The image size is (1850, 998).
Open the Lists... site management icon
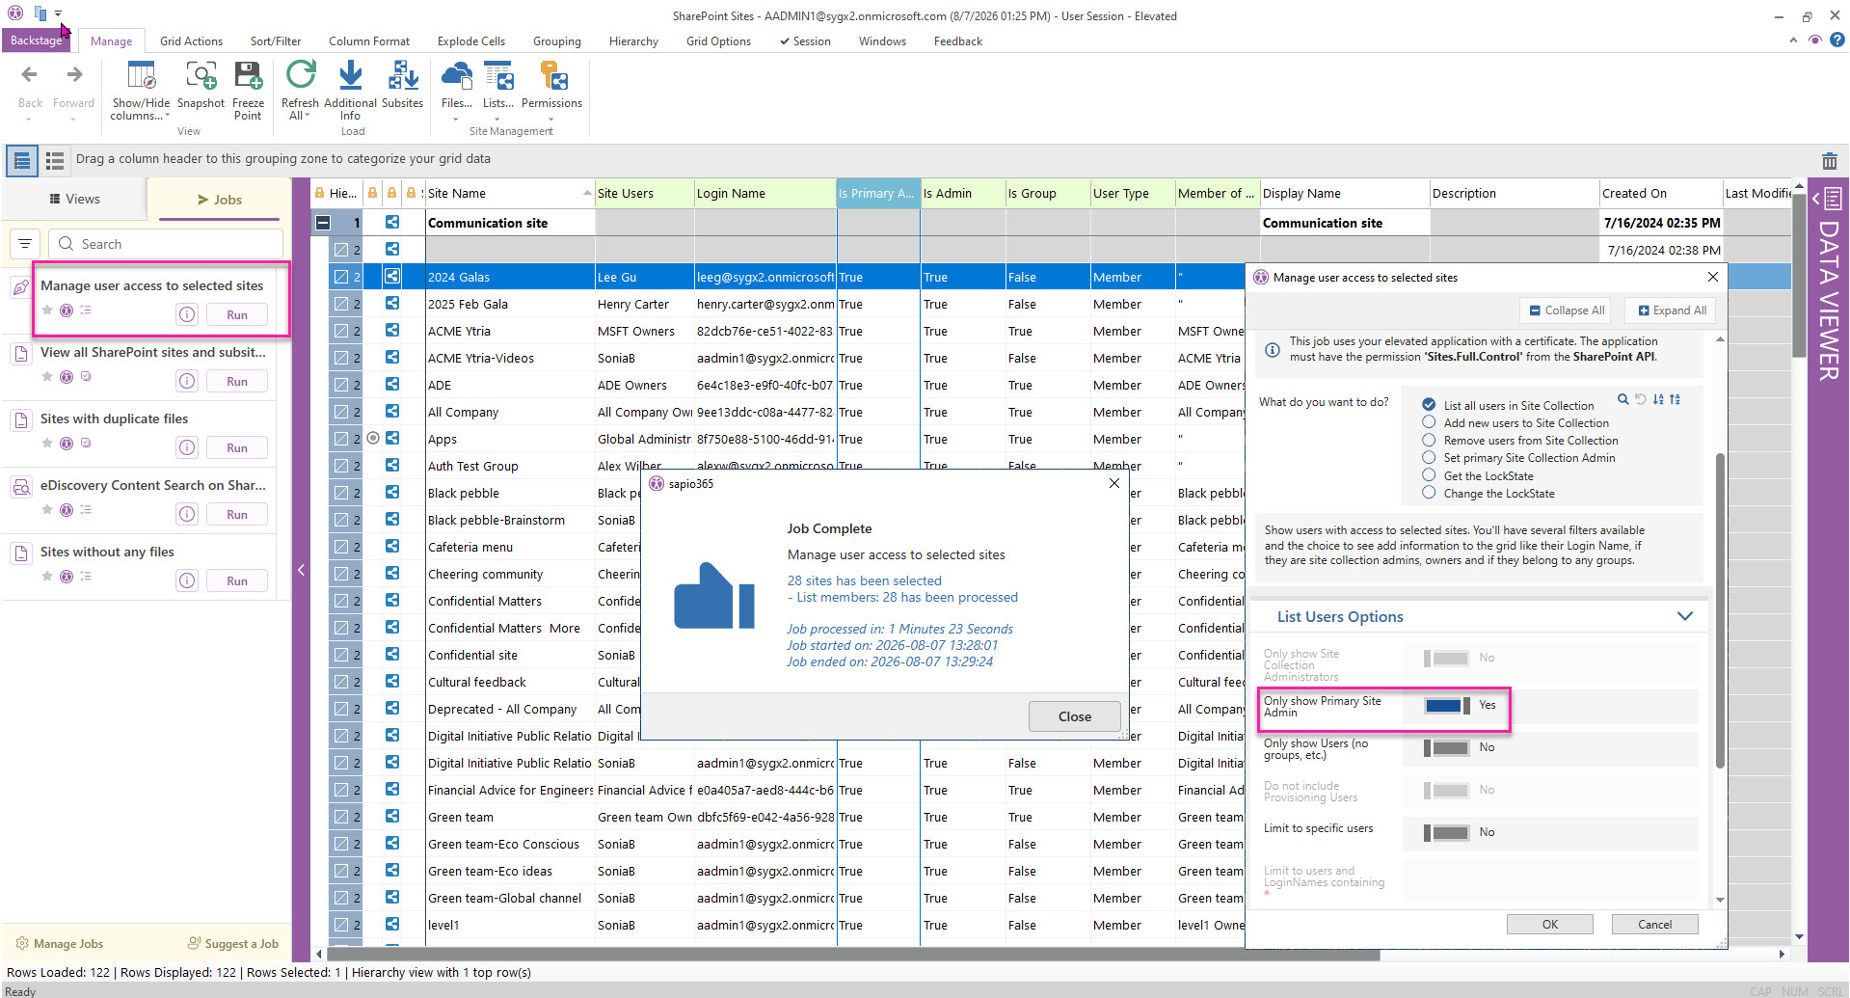(498, 75)
